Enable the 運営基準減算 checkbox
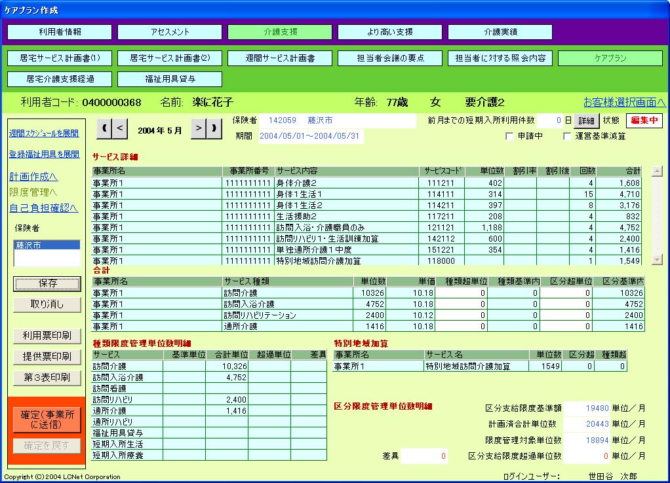Image resolution: width=670 pixels, height=483 pixels. click(x=567, y=136)
